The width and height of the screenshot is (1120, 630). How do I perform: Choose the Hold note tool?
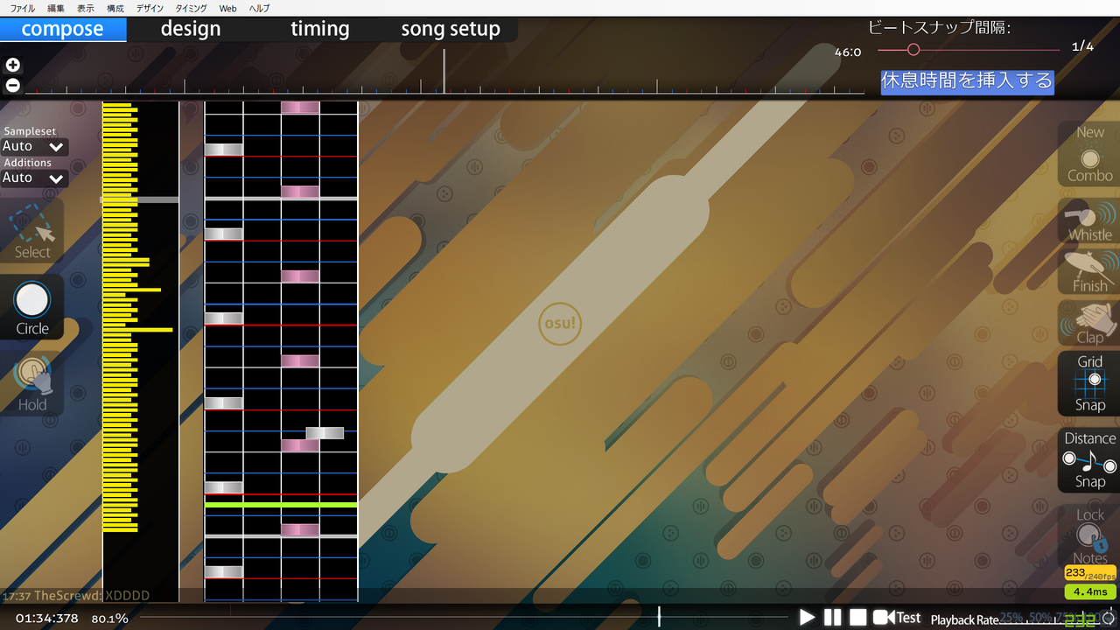(x=32, y=385)
